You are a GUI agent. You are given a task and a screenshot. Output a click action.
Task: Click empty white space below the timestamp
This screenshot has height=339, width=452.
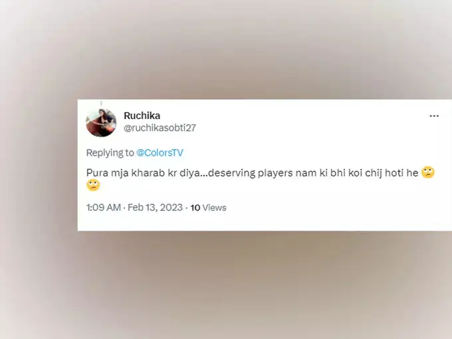[259, 222]
